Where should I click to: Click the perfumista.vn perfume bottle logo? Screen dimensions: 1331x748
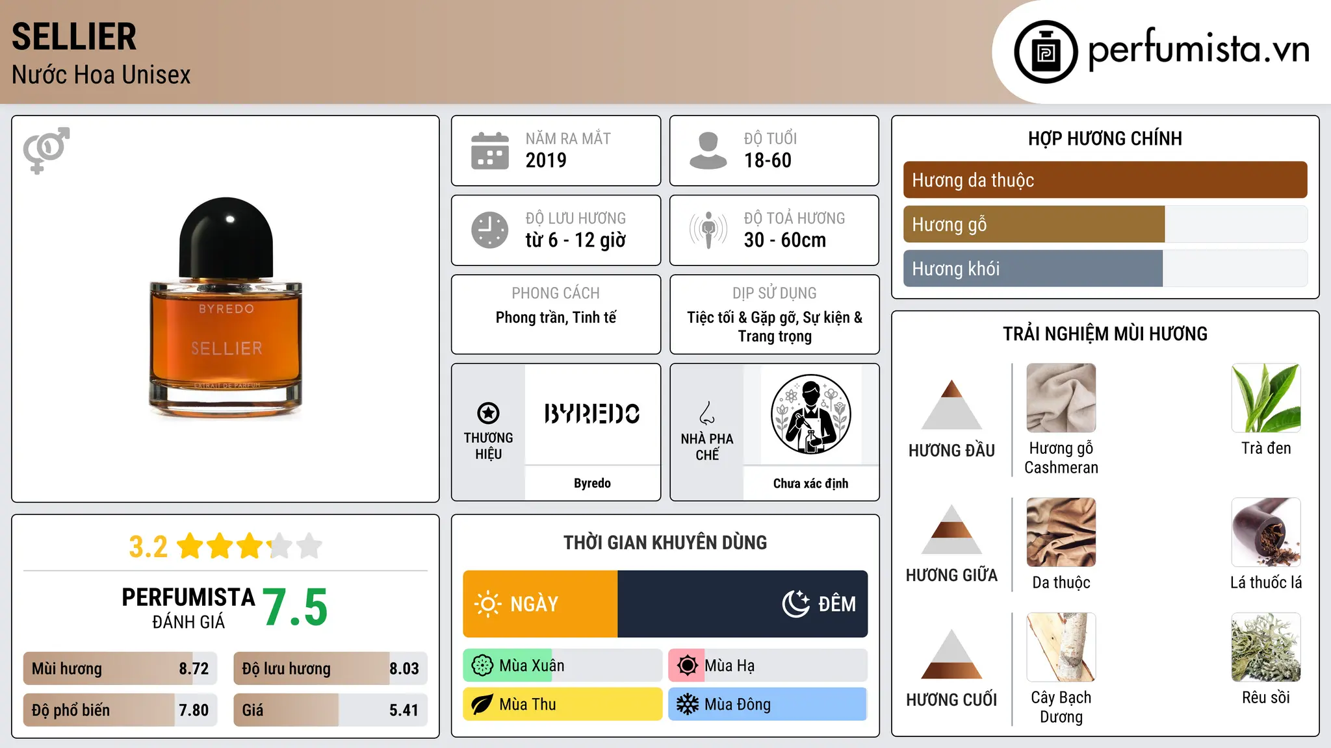click(x=1046, y=52)
